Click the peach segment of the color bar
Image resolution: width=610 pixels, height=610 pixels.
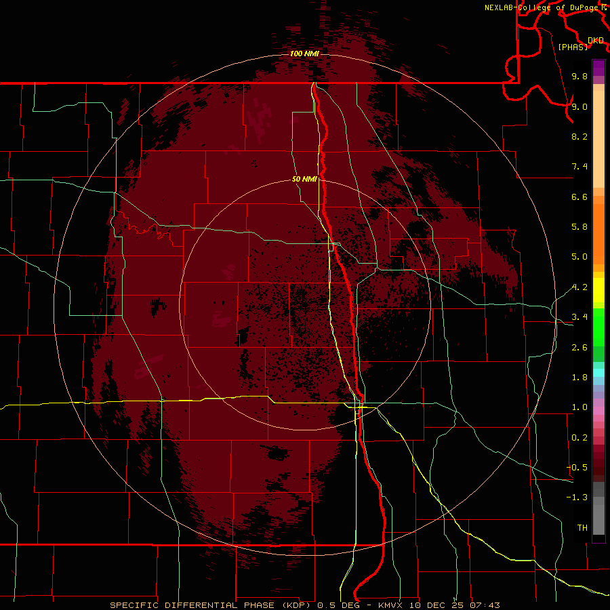(598, 140)
